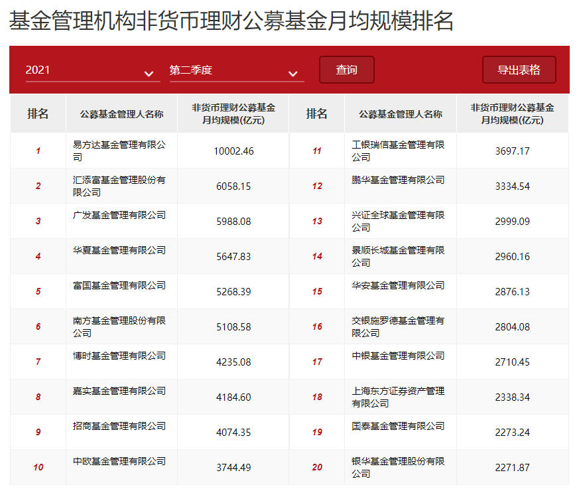579x489 pixels.
Task: Select 兴证全球基金管理有限公司 cell
Action: 401,221
